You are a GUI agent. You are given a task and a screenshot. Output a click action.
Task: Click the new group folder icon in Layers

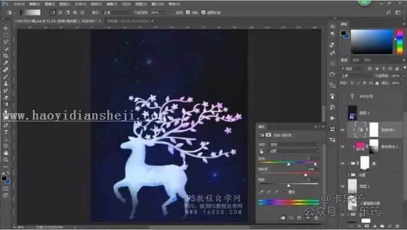(382, 226)
